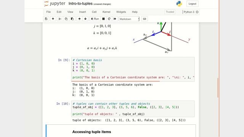
Task: Click into the In [9] code cell
Action: pos(133,69)
